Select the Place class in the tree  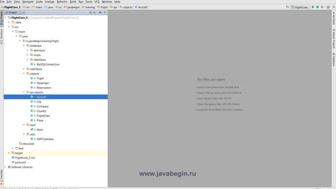[x=40, y=120]
